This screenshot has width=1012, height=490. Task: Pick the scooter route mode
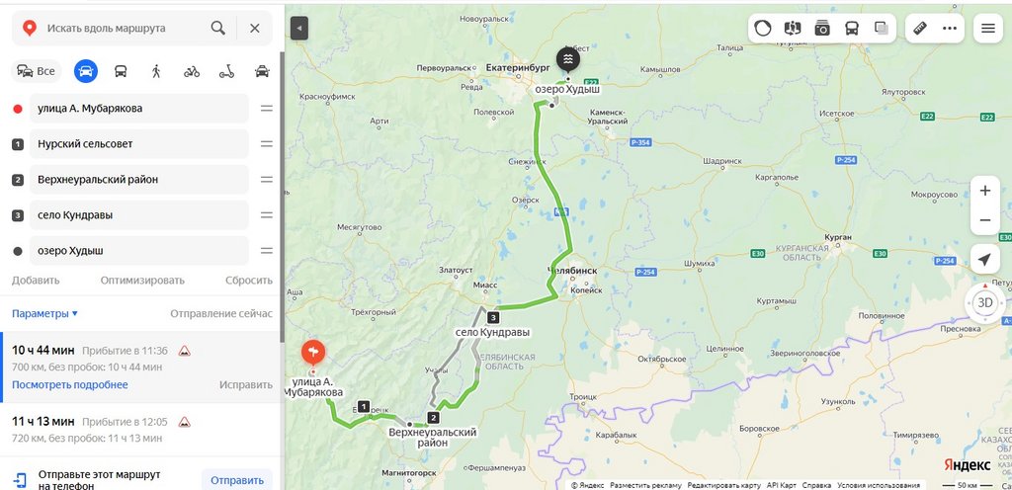click(x=226, y=71)
